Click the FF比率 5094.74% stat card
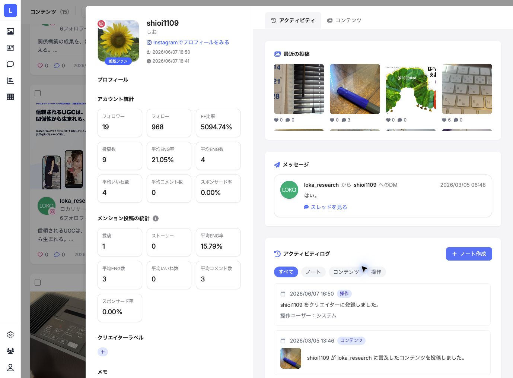Screen dimensions: 513x378 (x=218, y=123)
